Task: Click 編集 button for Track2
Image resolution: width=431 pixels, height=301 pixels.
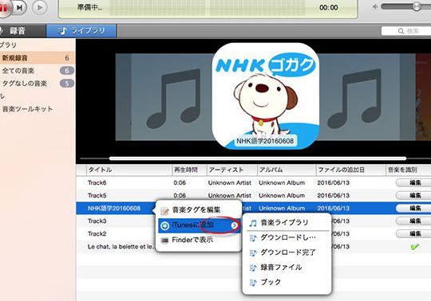Action: [x=413, y=234]
